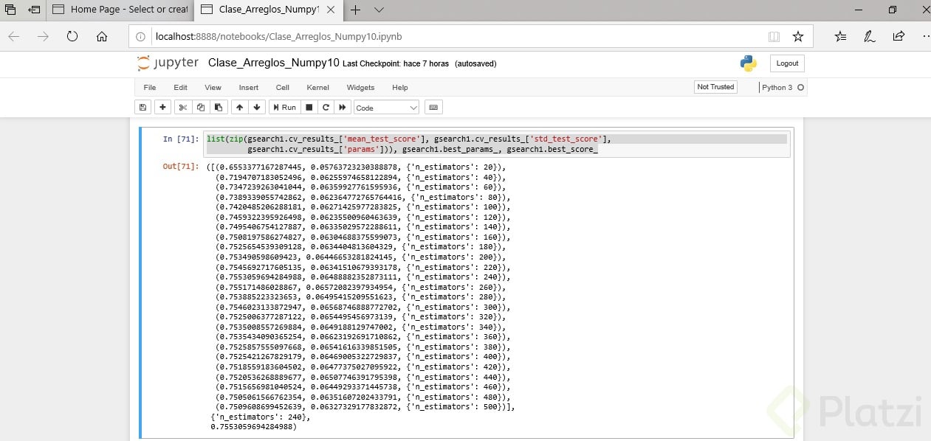Copy selected cells icon
Screen dimensions: 931x441
pos(201,108)
